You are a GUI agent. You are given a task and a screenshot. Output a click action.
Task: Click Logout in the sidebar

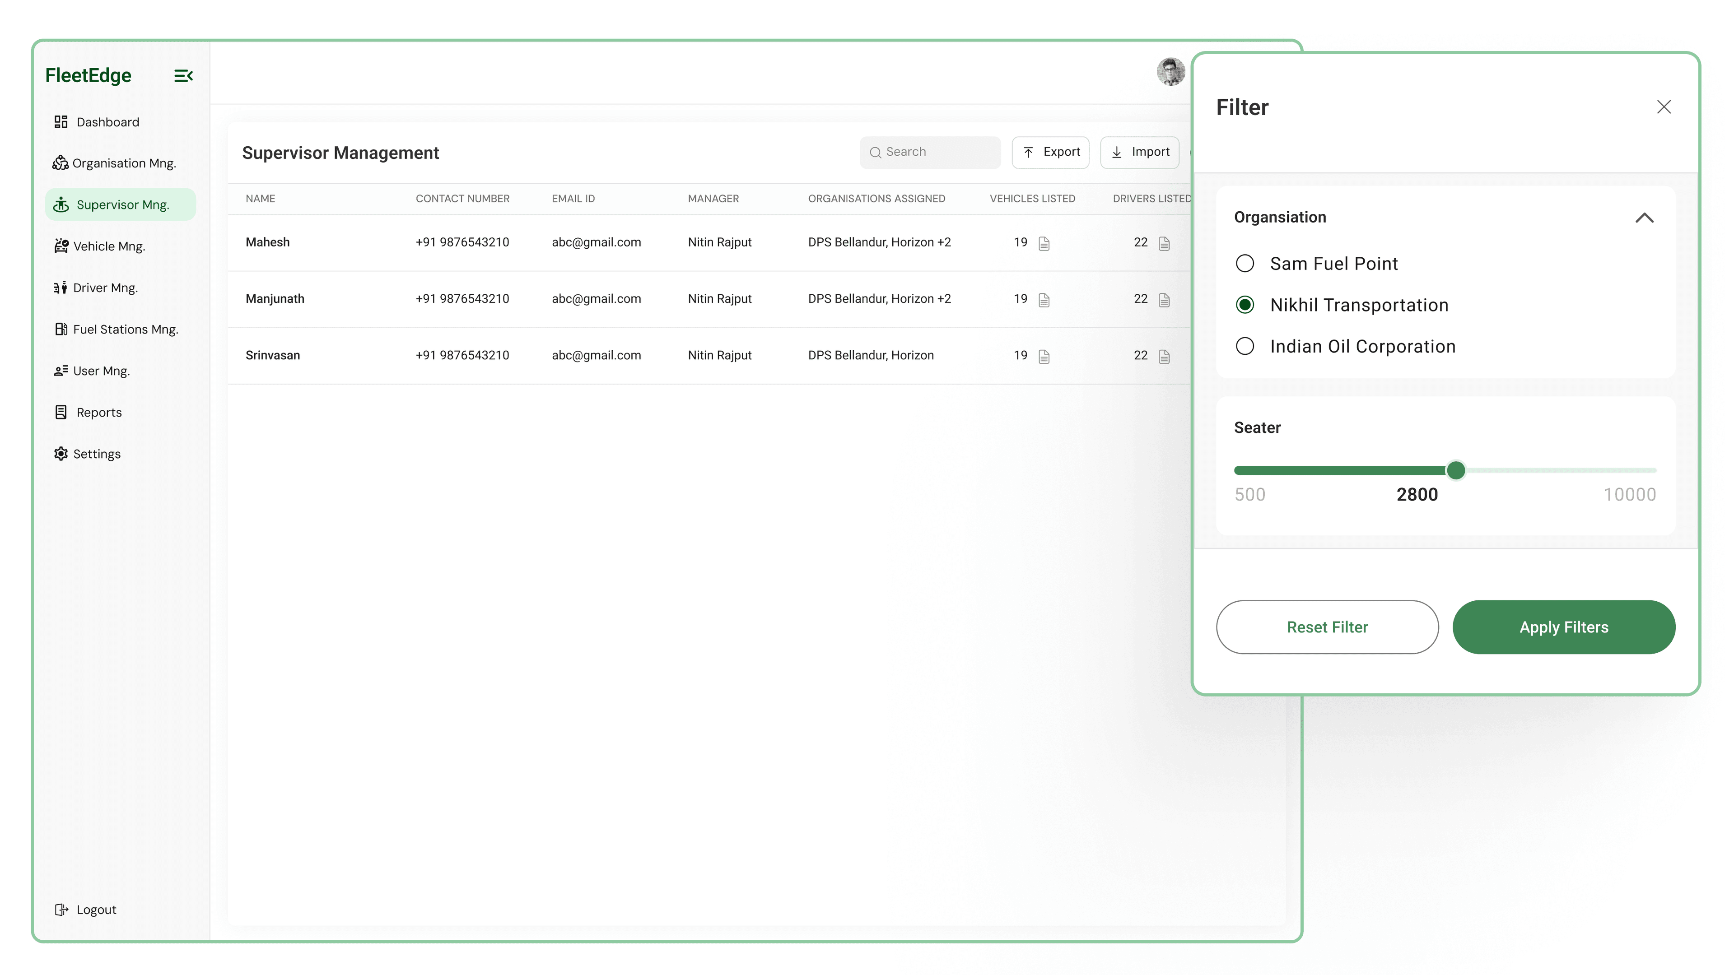(96, 910)
